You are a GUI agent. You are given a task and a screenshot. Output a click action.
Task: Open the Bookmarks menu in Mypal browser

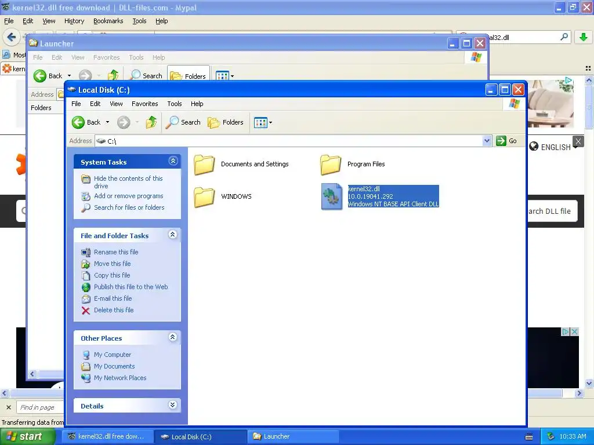[108, 21]
